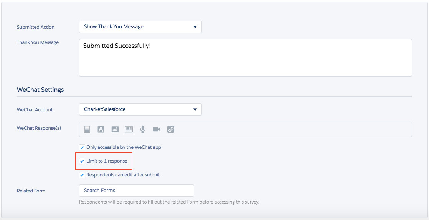Click the Submitted Action dropdown arrow
The image size is (429, 220).
[x=195, y=27]
